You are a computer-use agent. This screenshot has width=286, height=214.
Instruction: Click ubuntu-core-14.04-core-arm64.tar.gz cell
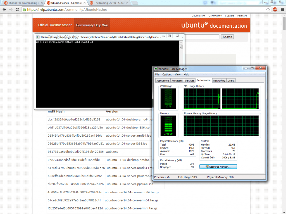pos(132,200)
